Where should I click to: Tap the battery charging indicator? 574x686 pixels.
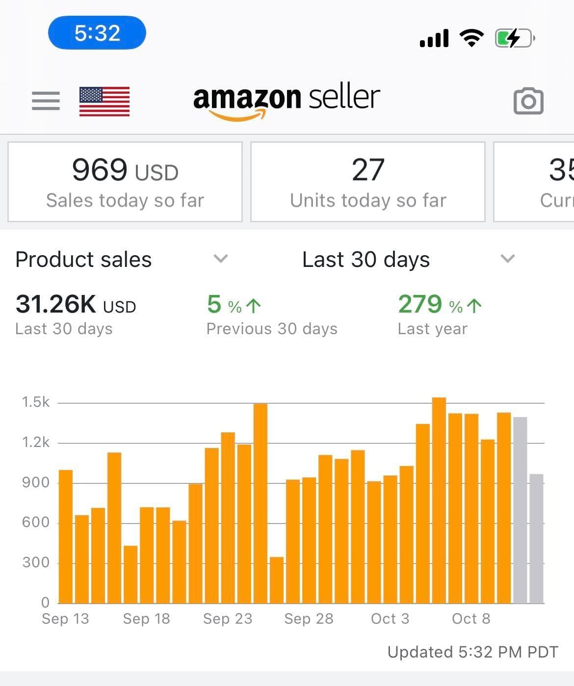click(514, 38)
